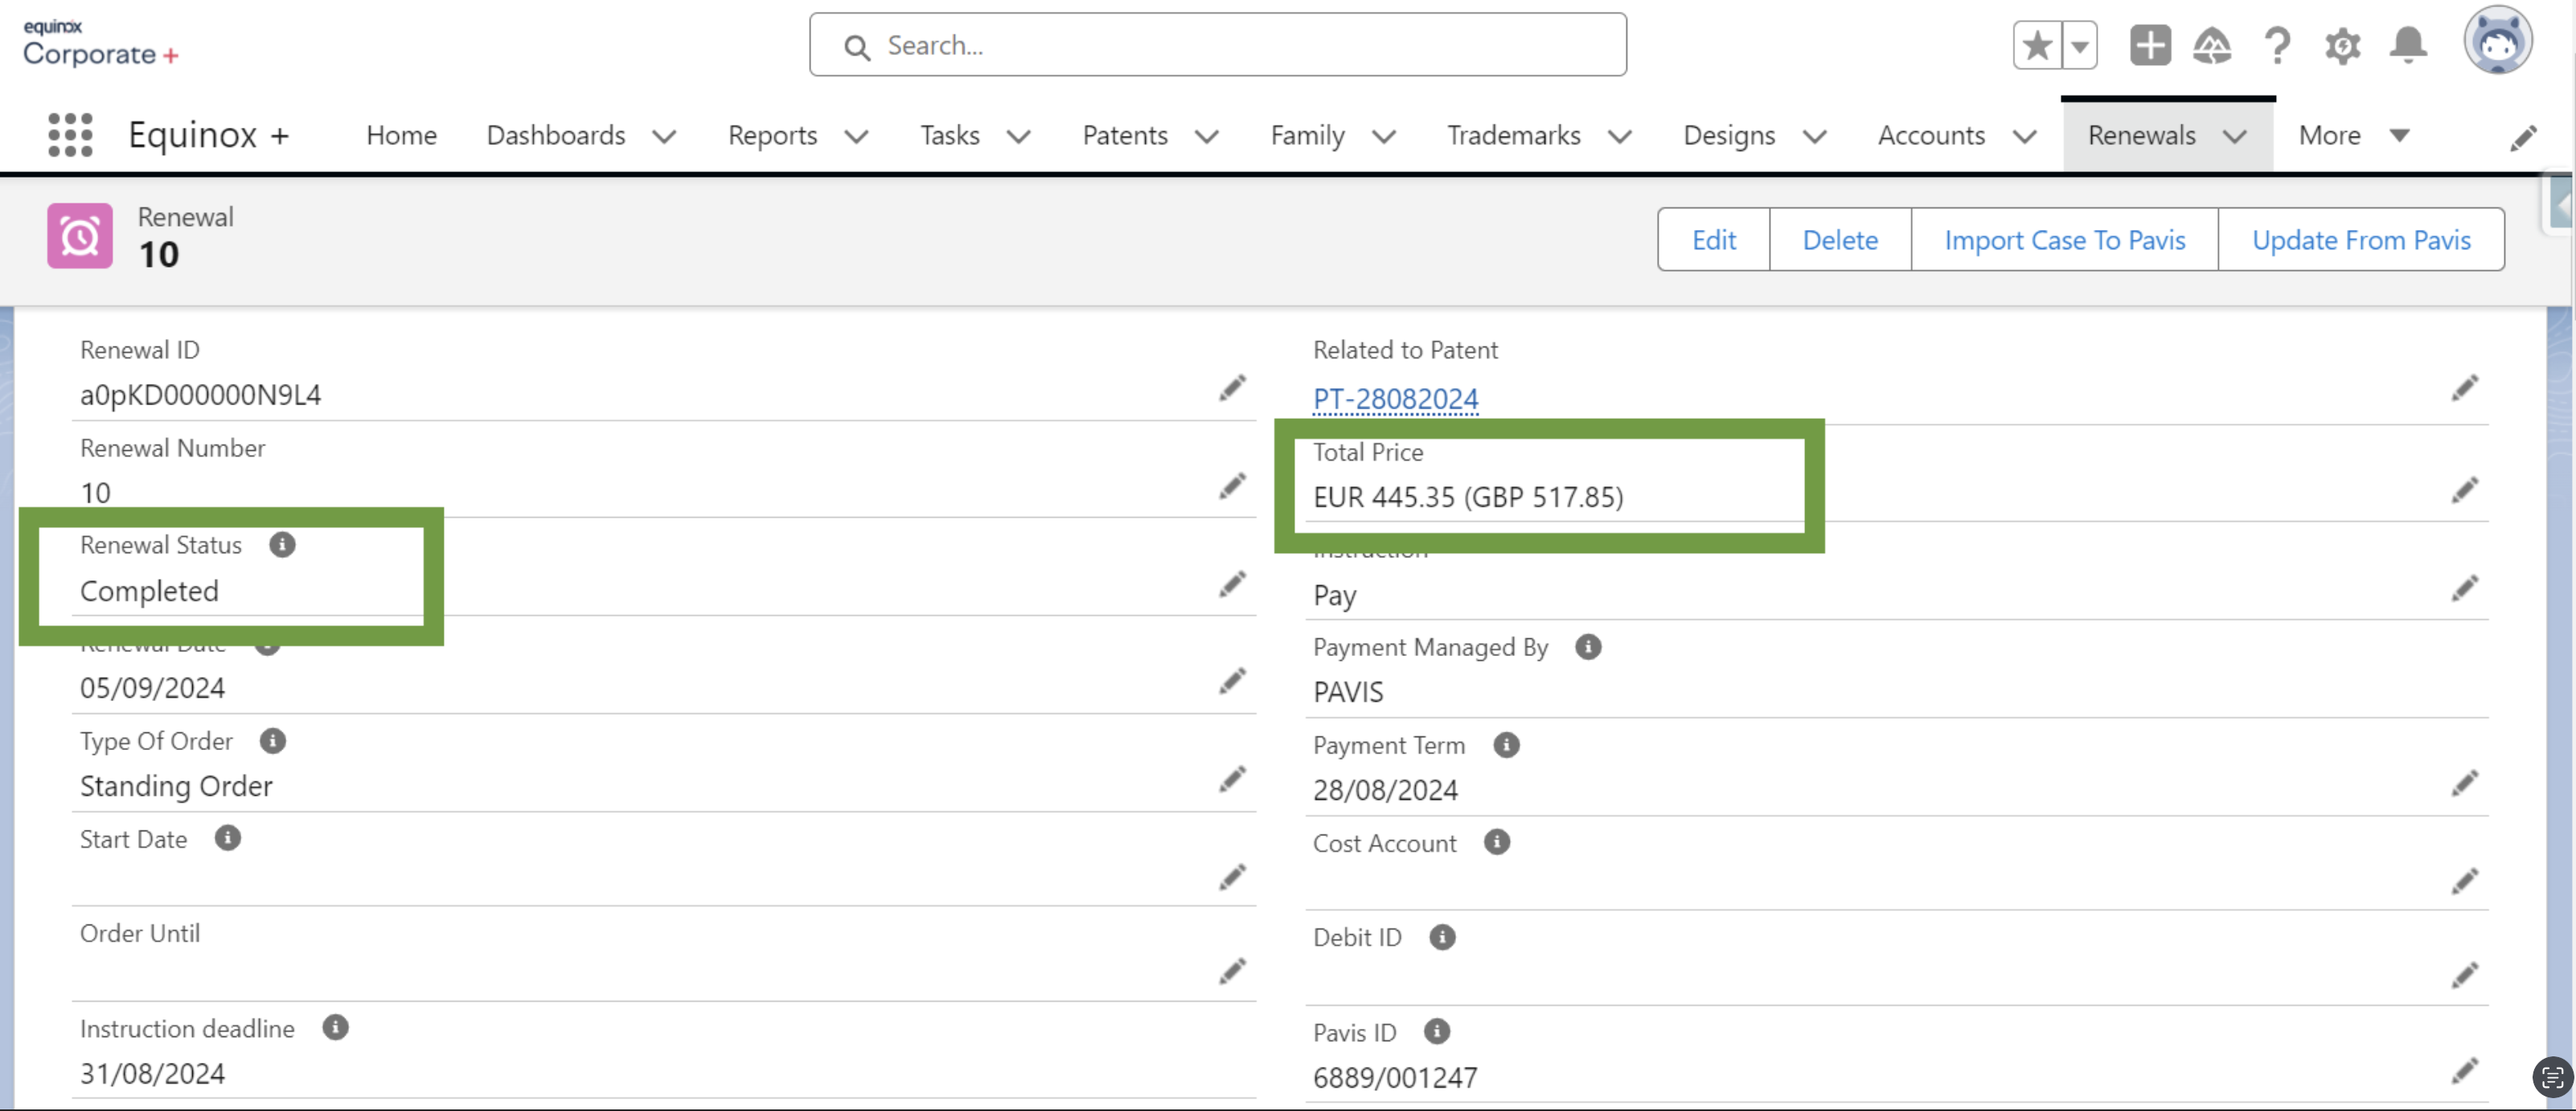Go to the Home tab

(x=401, y=135)
